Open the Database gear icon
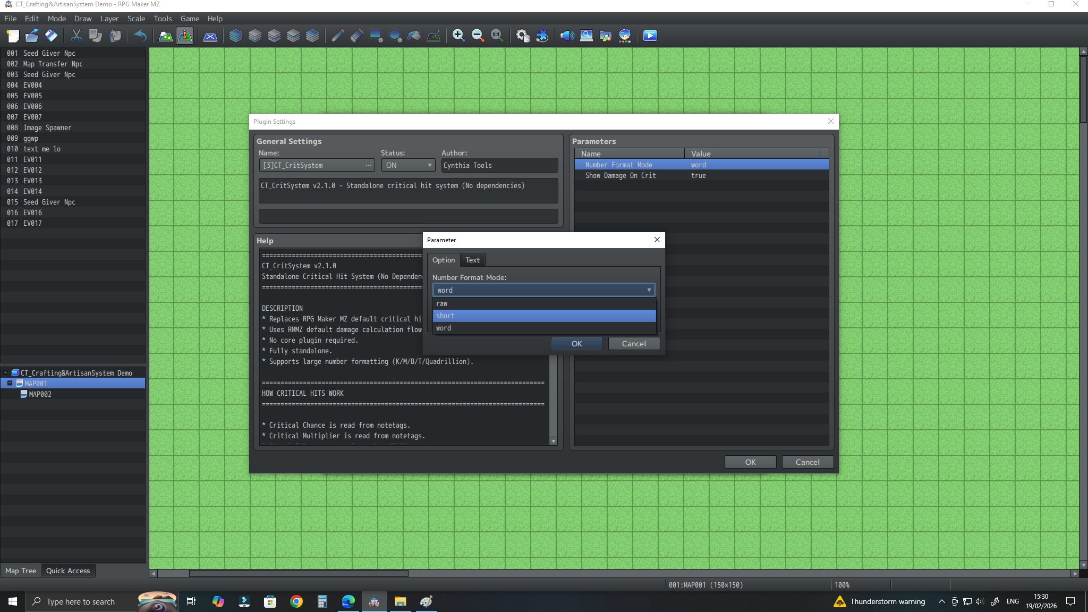Image resolution: width=1088 pixels, height=612 pixels. pyautogui.click(x=523, y=36)
